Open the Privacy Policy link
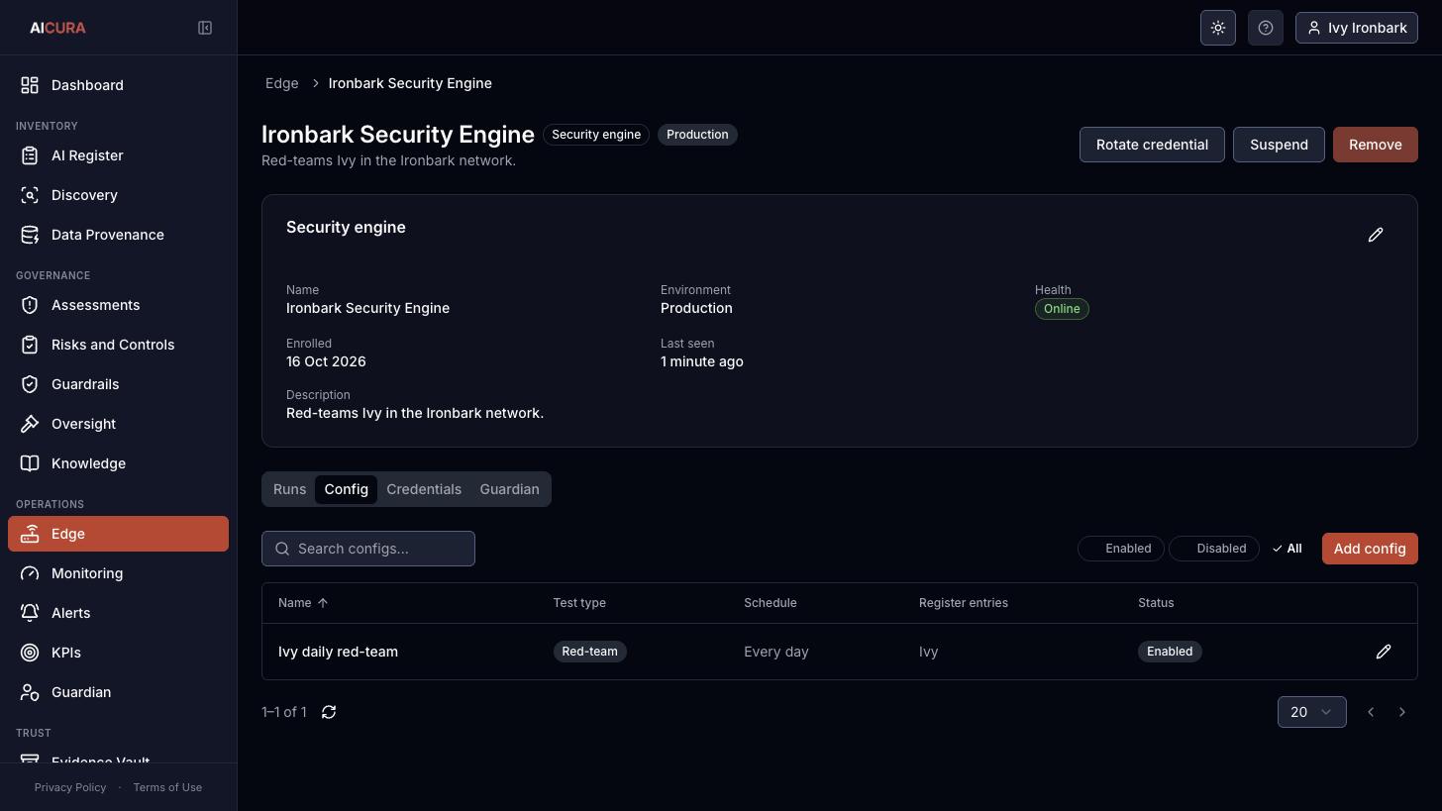Viewport: 1442px width, 811px height. 70,787
